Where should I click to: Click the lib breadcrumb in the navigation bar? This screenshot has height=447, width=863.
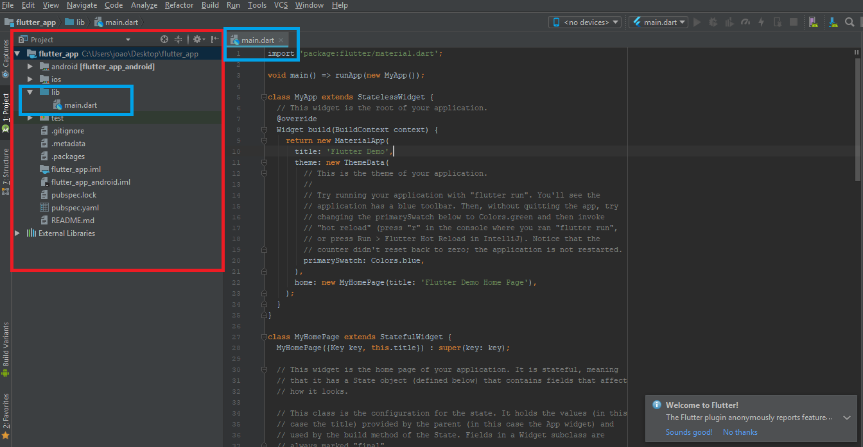click(75, 22)
